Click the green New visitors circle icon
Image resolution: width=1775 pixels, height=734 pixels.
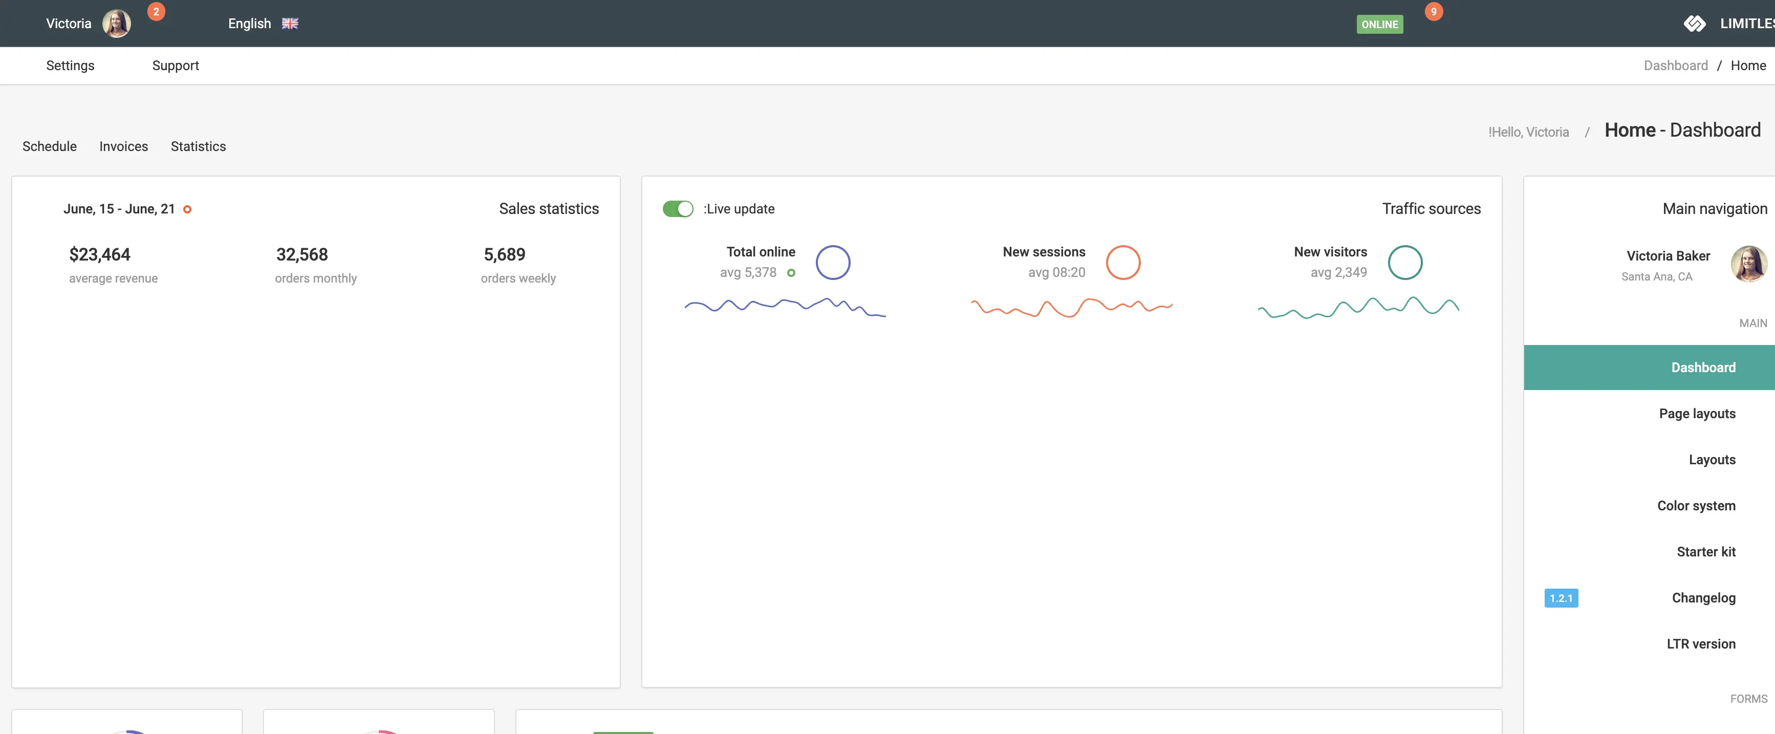click(1404, 263)
